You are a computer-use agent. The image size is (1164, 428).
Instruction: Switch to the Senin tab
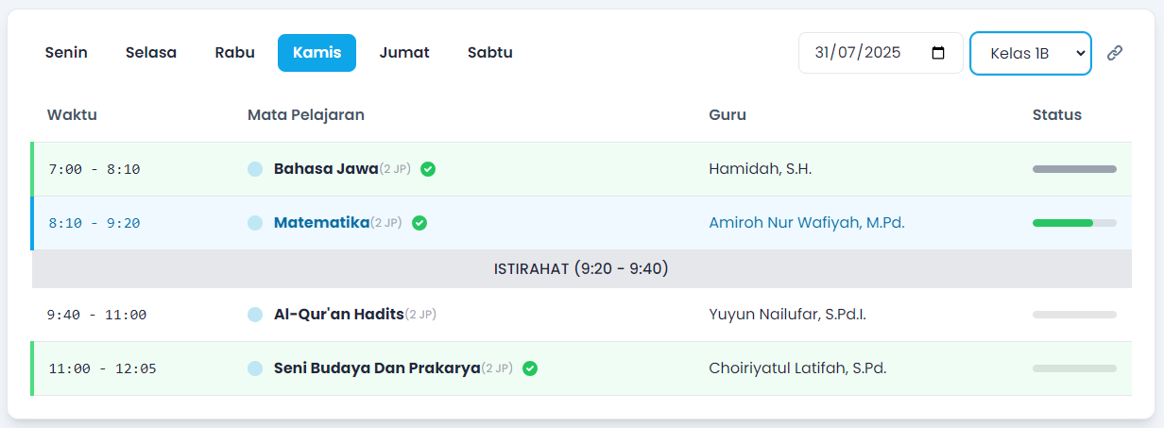click(x=66, y=53)
